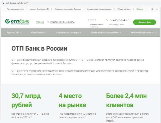Image resolution: width=161 pixels, height=123 pixels.
Task: Select the О банке tab
Action: pos(140,9)
